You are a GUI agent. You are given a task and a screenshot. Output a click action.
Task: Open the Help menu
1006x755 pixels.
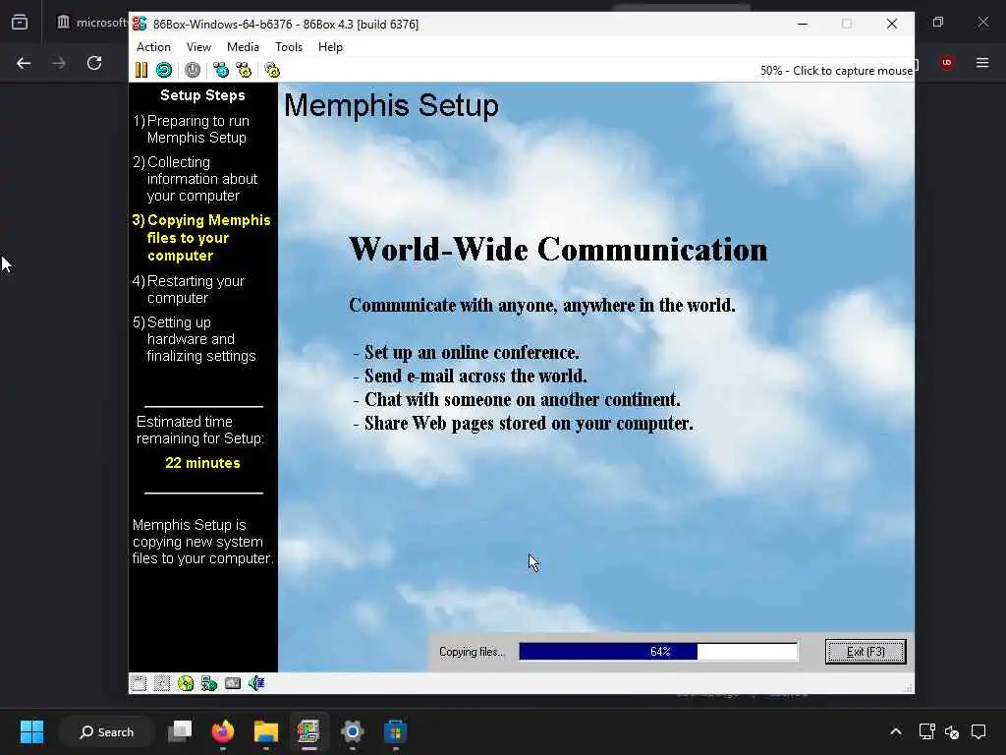(x=330, y=47)
